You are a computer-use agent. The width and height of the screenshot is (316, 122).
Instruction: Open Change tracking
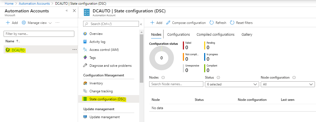(x=101, y=91)
